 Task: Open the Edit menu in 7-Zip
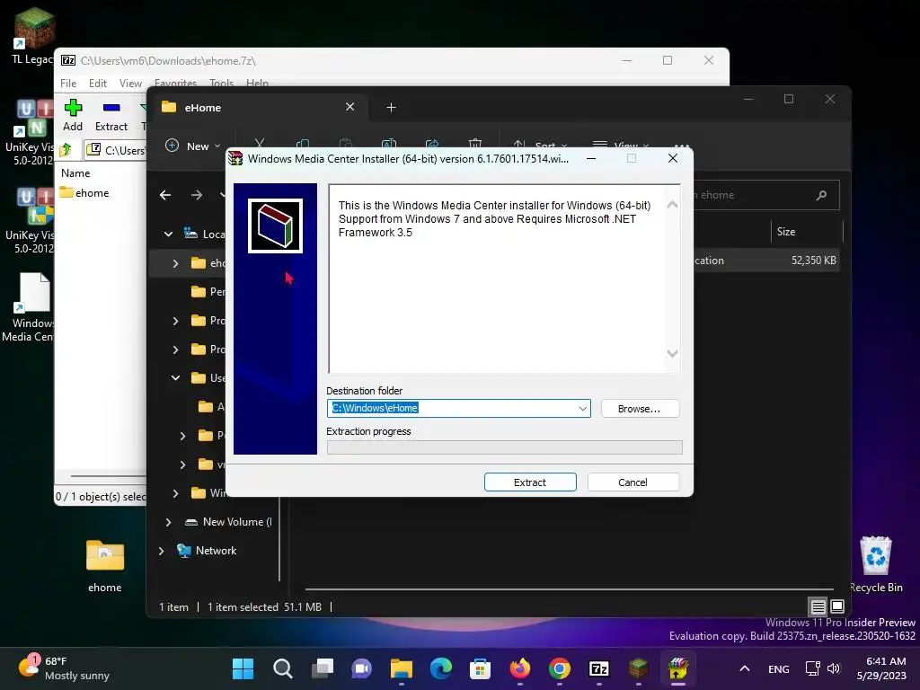(97, 84)
